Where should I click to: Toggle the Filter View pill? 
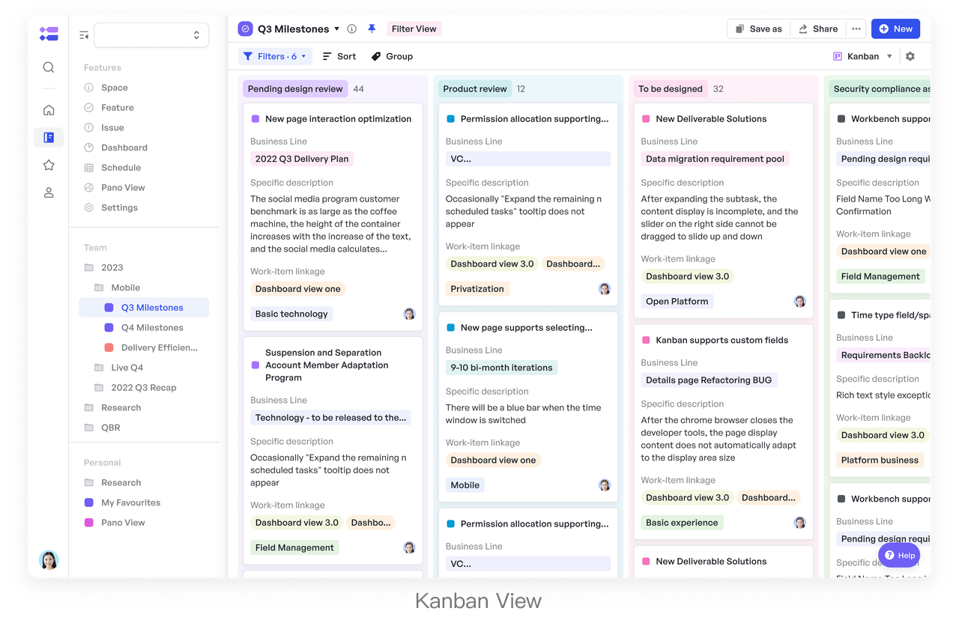[414, 28]
